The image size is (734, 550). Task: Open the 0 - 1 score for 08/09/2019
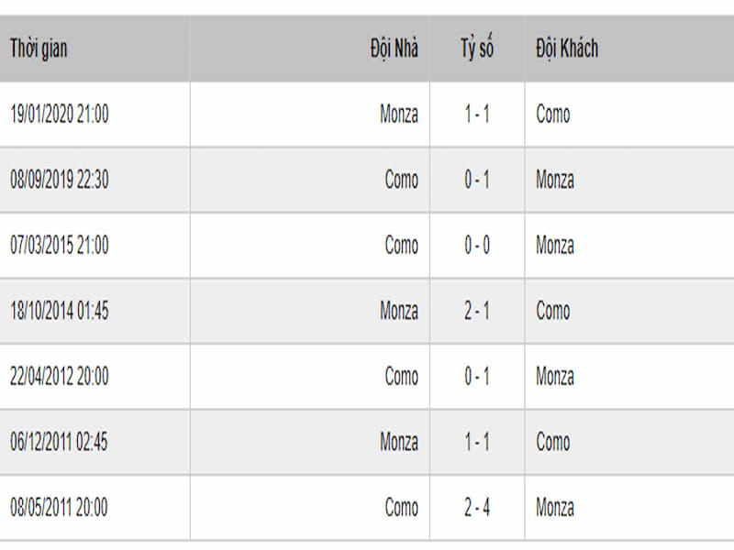(x=477, y=180)
